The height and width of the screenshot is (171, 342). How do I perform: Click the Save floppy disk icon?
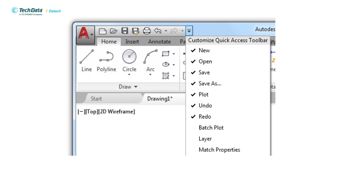pos(125,31)
